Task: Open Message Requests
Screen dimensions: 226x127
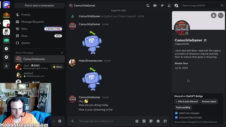Action: pyautogui.click(x=40, y=22)
